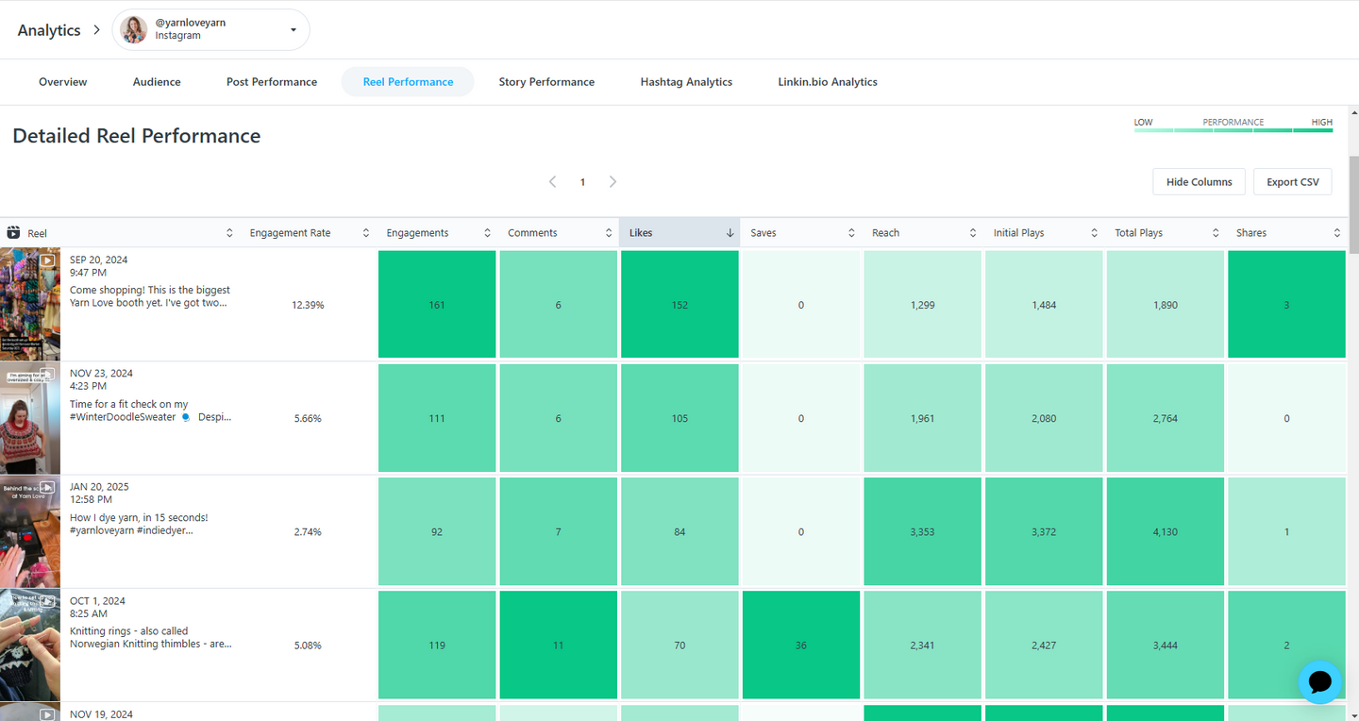
Task: Open the chat support bubble icon
Action: pos(1319,681)
